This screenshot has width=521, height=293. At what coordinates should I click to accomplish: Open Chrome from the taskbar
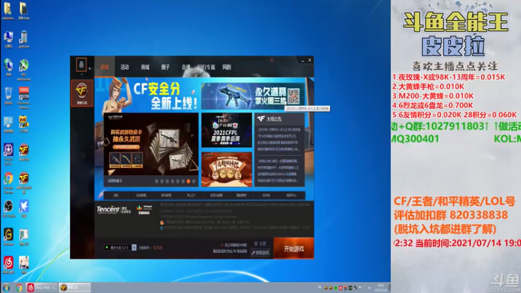click(19, 288)
